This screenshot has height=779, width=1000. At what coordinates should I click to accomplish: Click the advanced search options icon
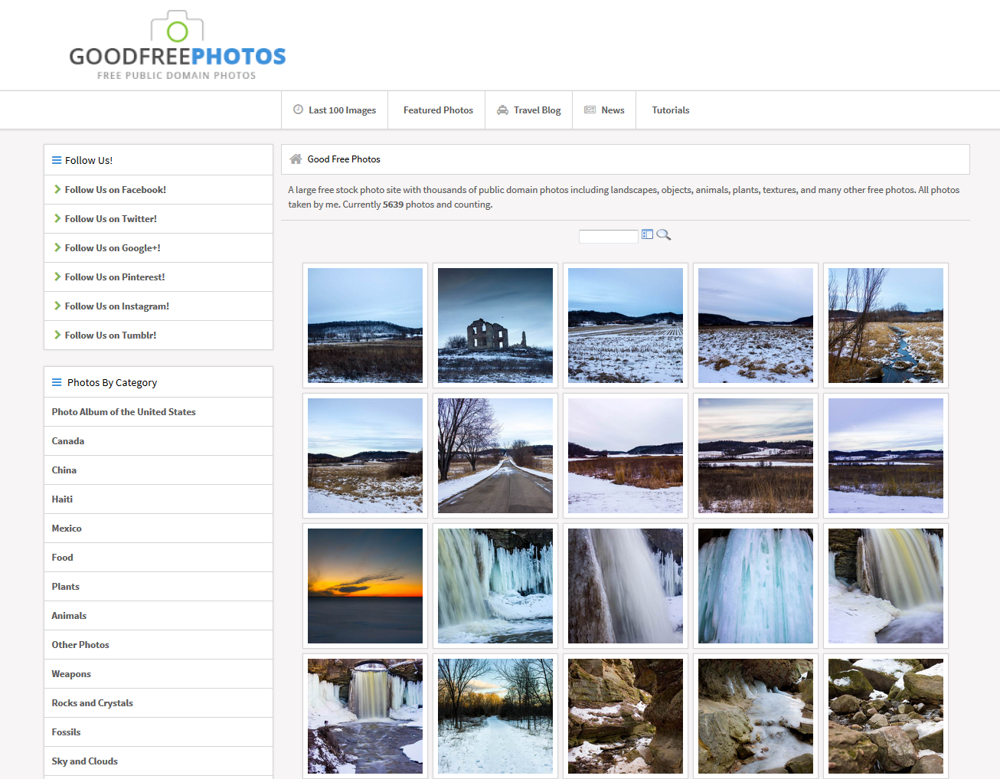click(647, 234)
